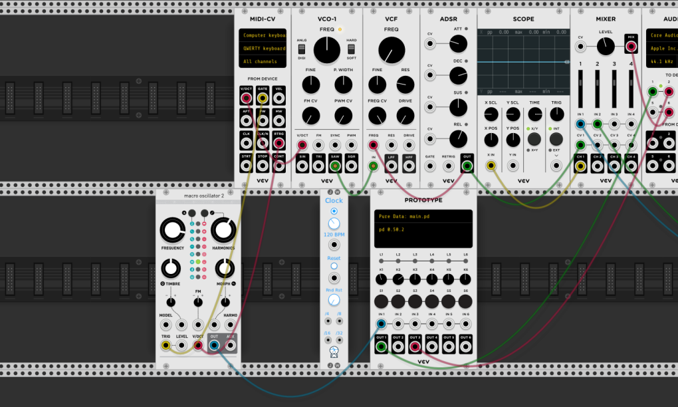The width and height of the screenshot is (678, 407).
Task: Click the channel 3 fader on MIXER
Action: [614, 88]
